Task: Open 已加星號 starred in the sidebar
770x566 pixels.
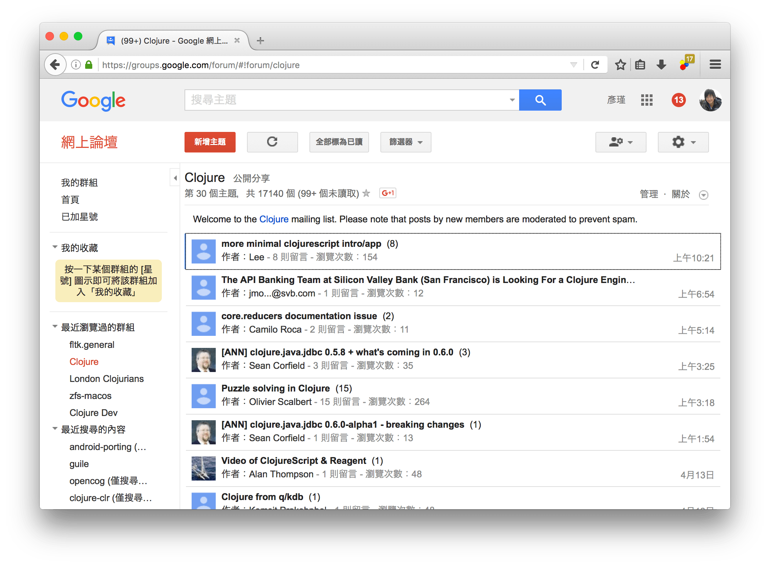Action: tap(79, 217)
